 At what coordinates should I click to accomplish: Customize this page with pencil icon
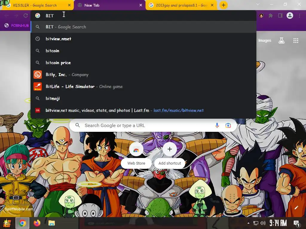click(296, 208)
